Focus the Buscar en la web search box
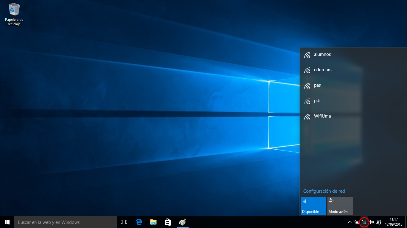This screenshot has height=228, width=407. [66, 222]
